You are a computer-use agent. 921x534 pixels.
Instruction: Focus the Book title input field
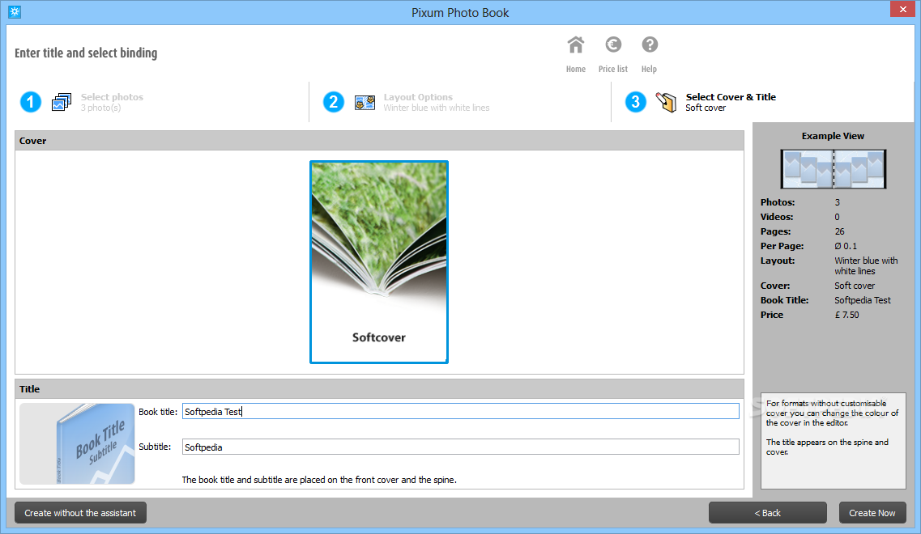[x=460, y=411]
